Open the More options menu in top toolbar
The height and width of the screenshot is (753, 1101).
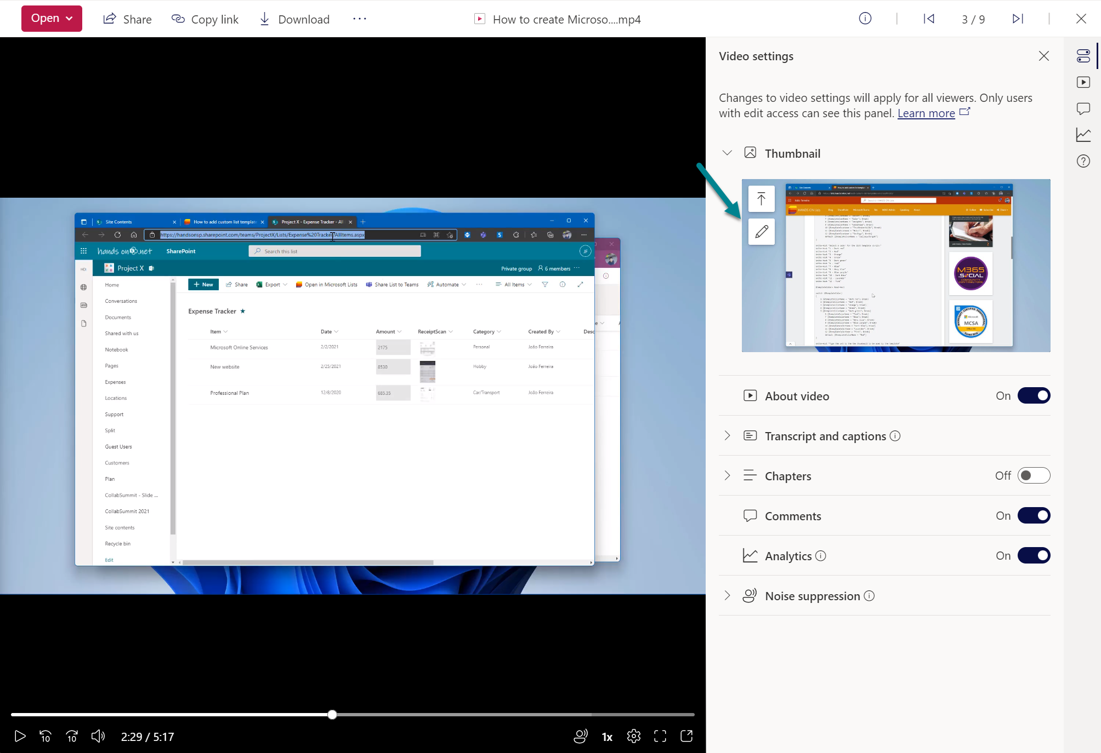(x=359, y=18)
